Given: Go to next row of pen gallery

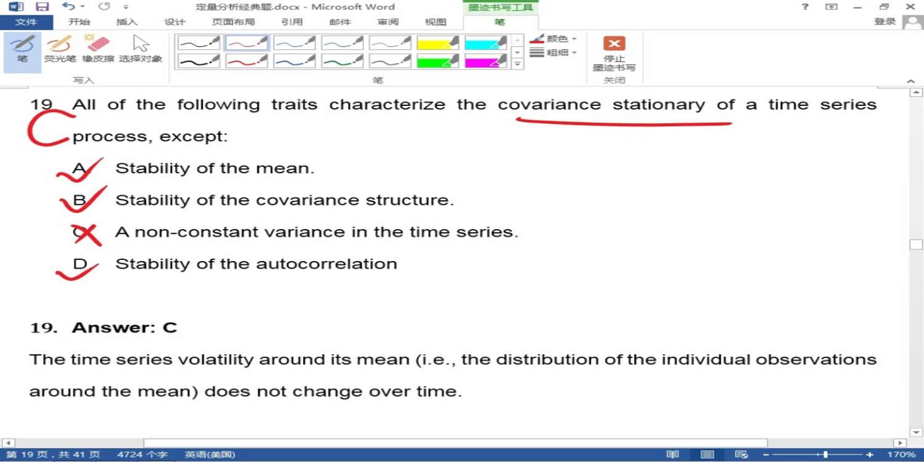Looking at the screenshot, I should click(518, 52).
